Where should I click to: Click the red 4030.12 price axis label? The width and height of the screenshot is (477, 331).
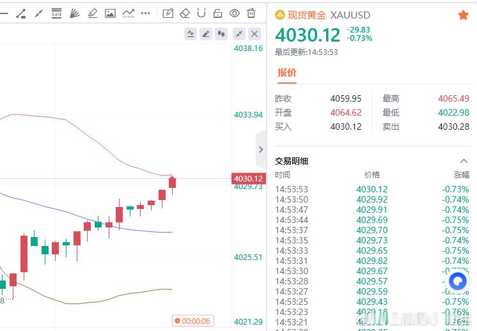(x=249, y=178)
